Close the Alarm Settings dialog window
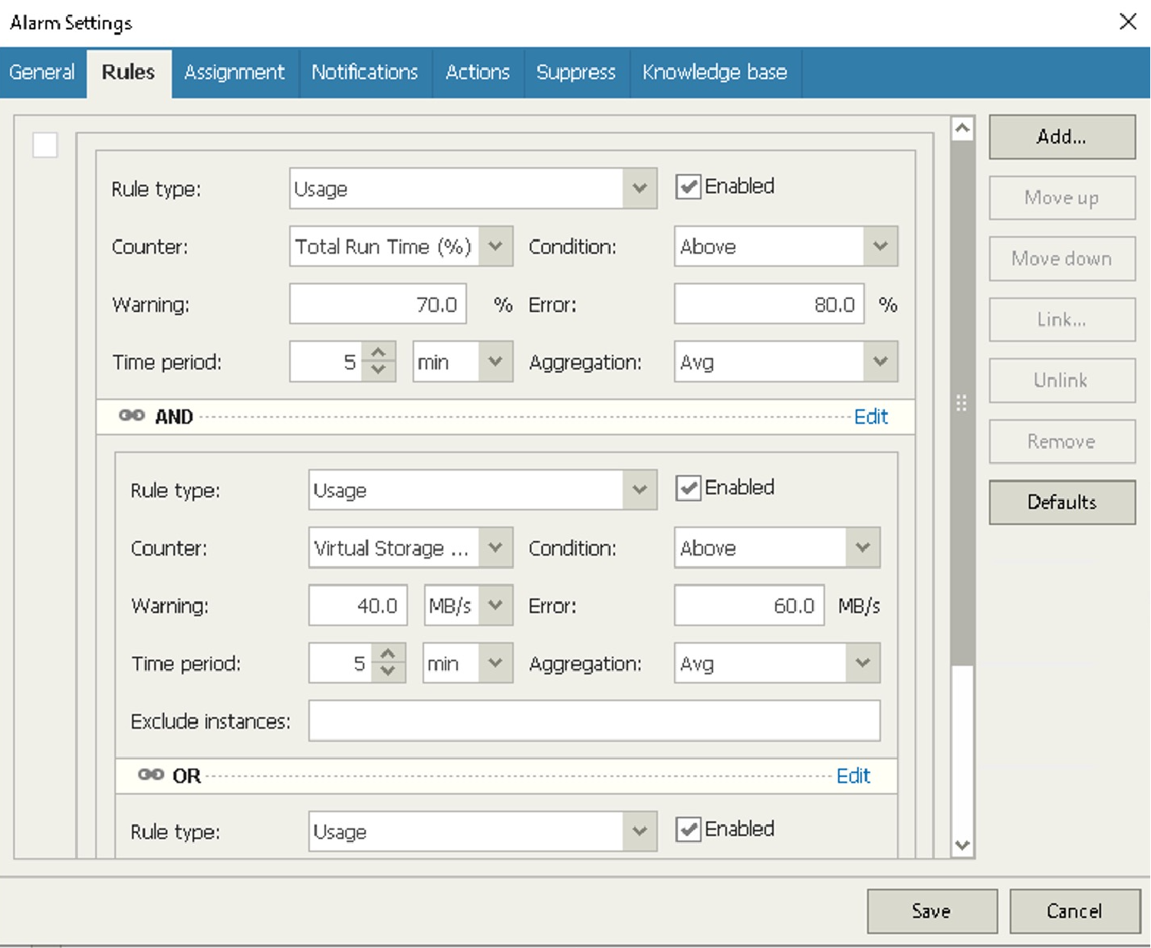The height and width of the screenshot is (948, 1151). 1127,21
